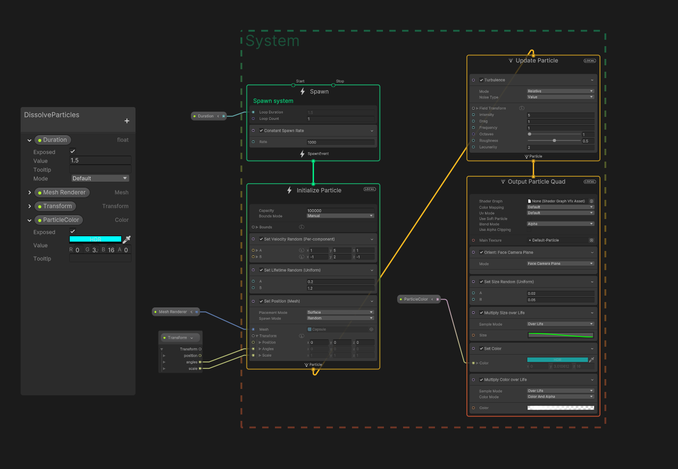Open the Capsule mesh object picker in Set Position
678x469 pixels.
pos(372,329)
